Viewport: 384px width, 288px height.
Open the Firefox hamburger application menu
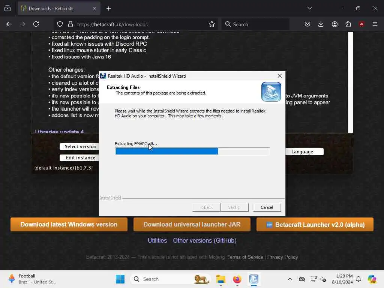pos(375,24)
